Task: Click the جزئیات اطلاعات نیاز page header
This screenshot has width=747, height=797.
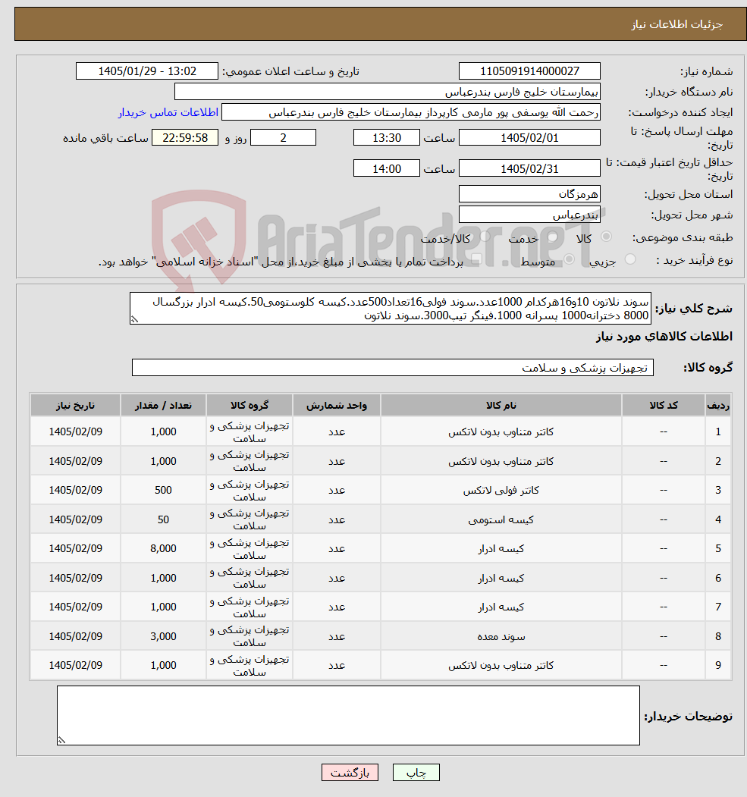Action: click(x=677, y=24)
